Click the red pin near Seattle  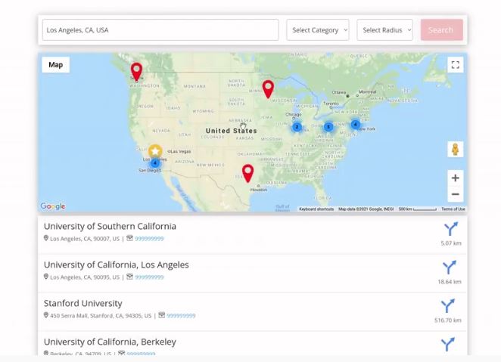[136, 72]
